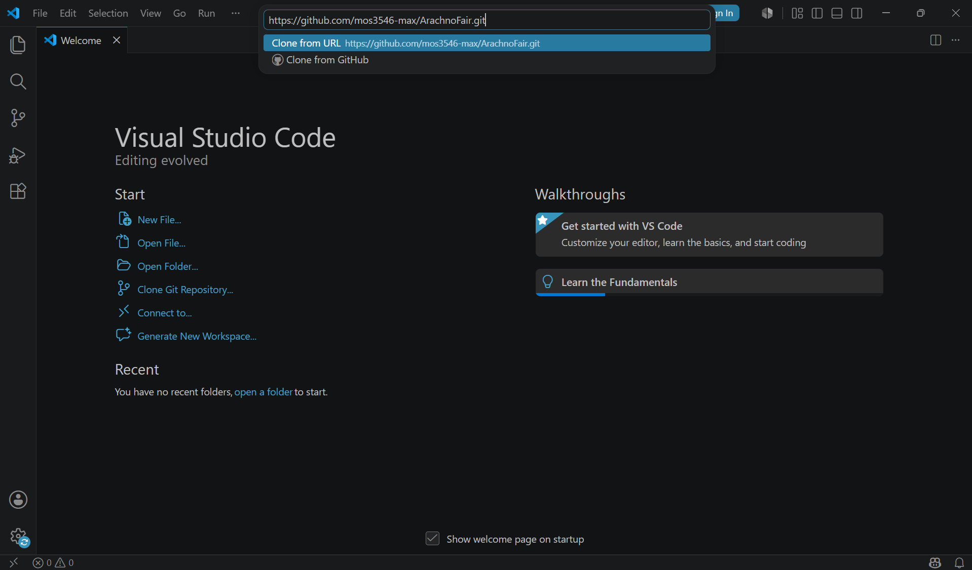Open the Manage gear icon
The width and height of the screenshot is (972, 570).
pos(18,537)
